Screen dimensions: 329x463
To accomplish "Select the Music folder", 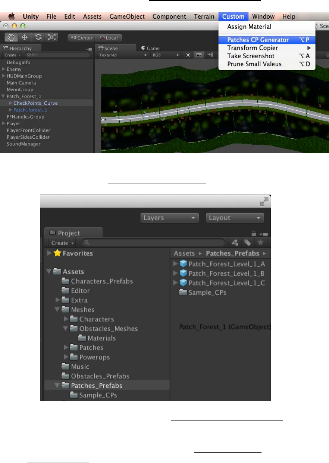I will click(x=75, y=366).
